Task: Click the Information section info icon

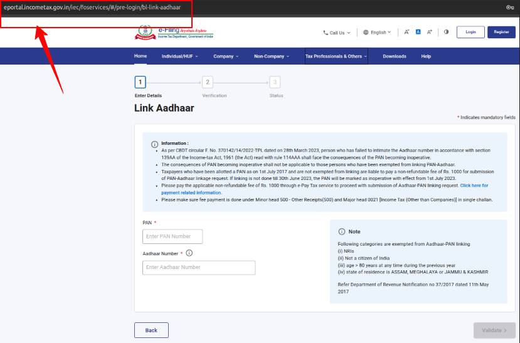Action: pos(154,144)
